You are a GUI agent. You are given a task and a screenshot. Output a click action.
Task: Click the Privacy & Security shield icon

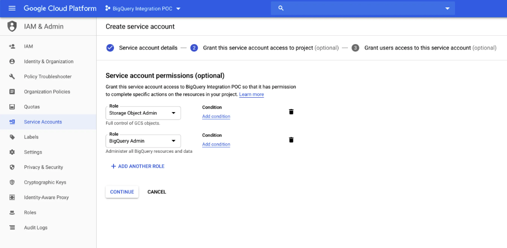point(12,167)
